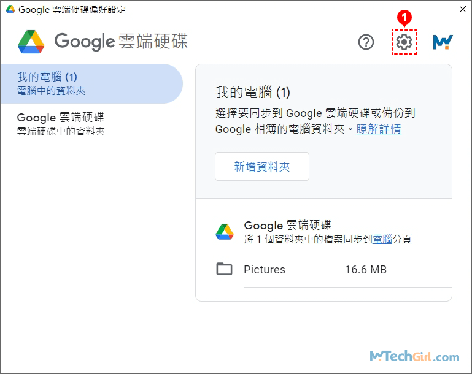Click the Pictures folder icon
Viewport: 472px width, 374px height.
pyautogui.click(x=225, y=269)
